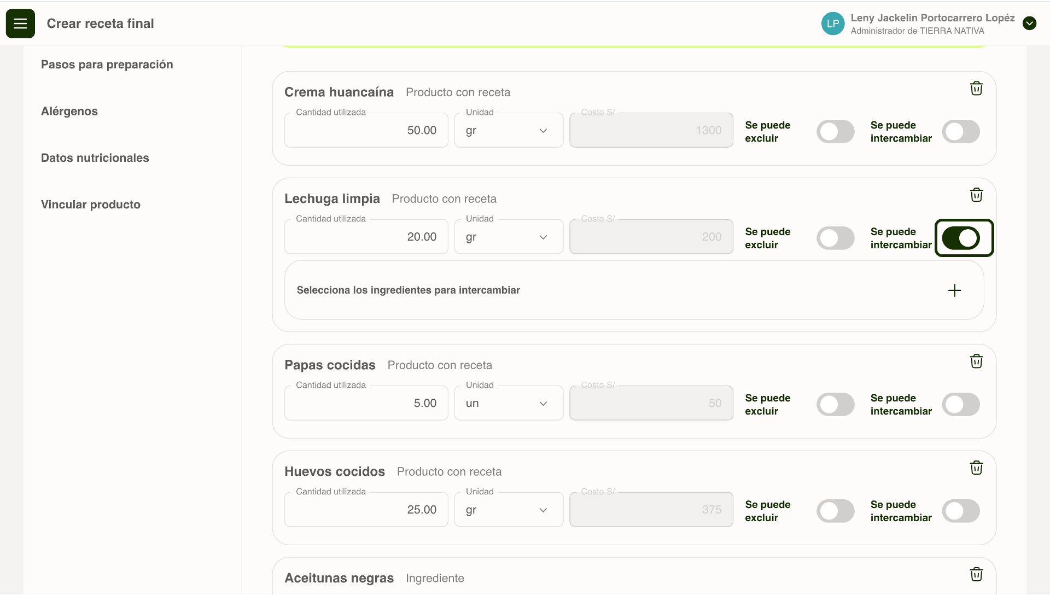Delete Huevos cocidos with trash icon
1050x595 pixels.
(x=976, y=468)
